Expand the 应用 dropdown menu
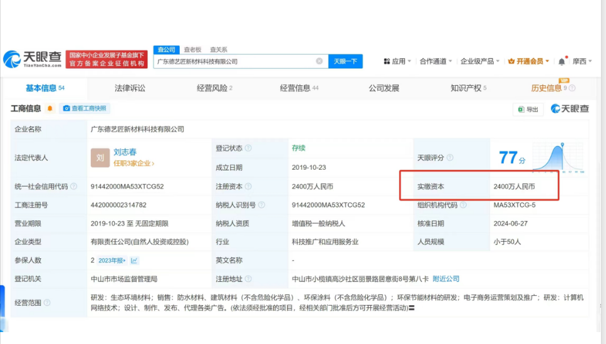The height and width of the screenshot is (344, 606). point(397,61)
